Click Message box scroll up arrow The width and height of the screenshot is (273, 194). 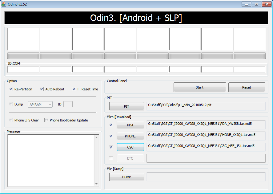[x=96, y=137]
